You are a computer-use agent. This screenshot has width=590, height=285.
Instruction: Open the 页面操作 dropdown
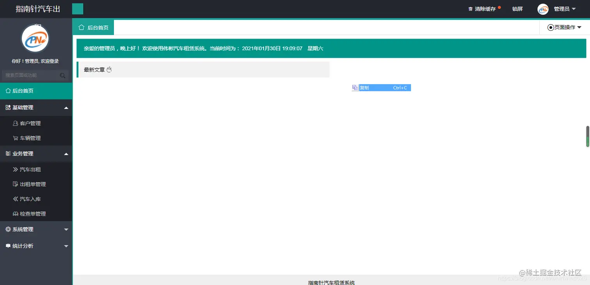click(x=565, y=27)
